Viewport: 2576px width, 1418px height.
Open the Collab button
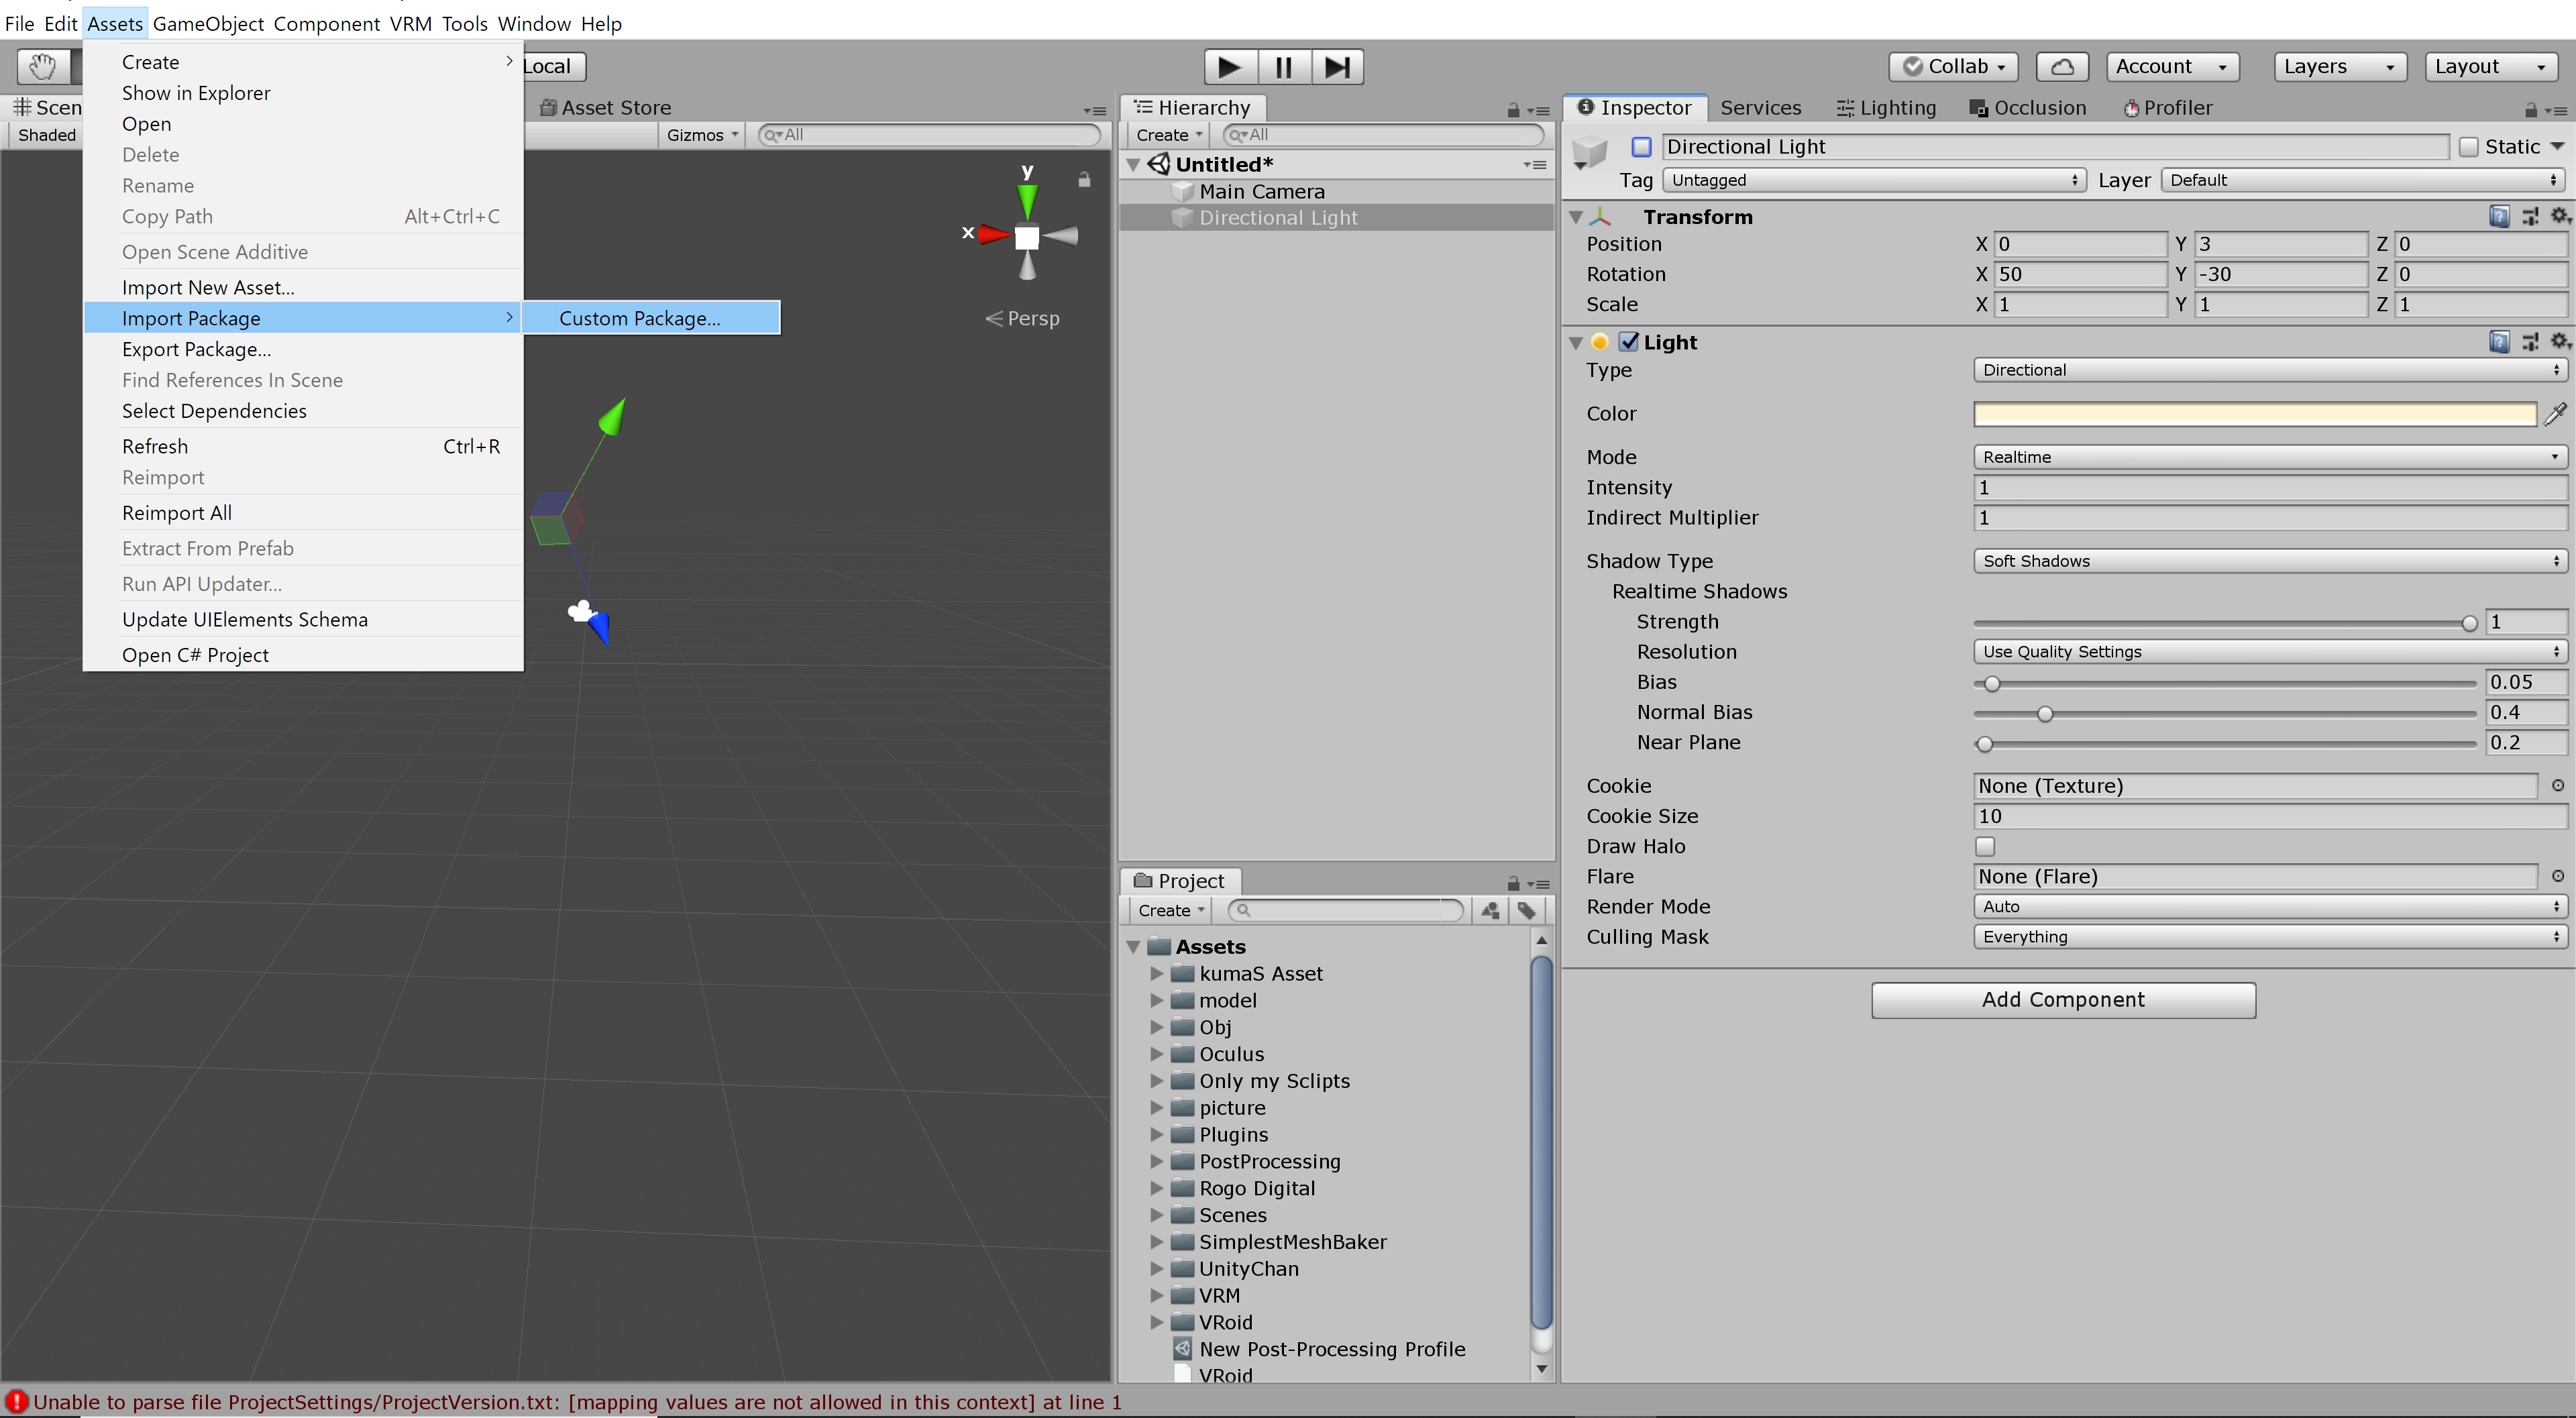coord(1953,67)
